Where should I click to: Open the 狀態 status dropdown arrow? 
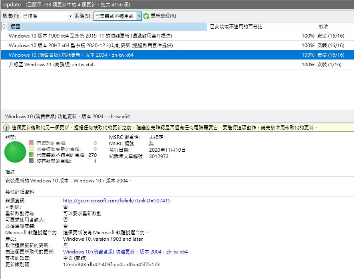click(x=139, y=16)
